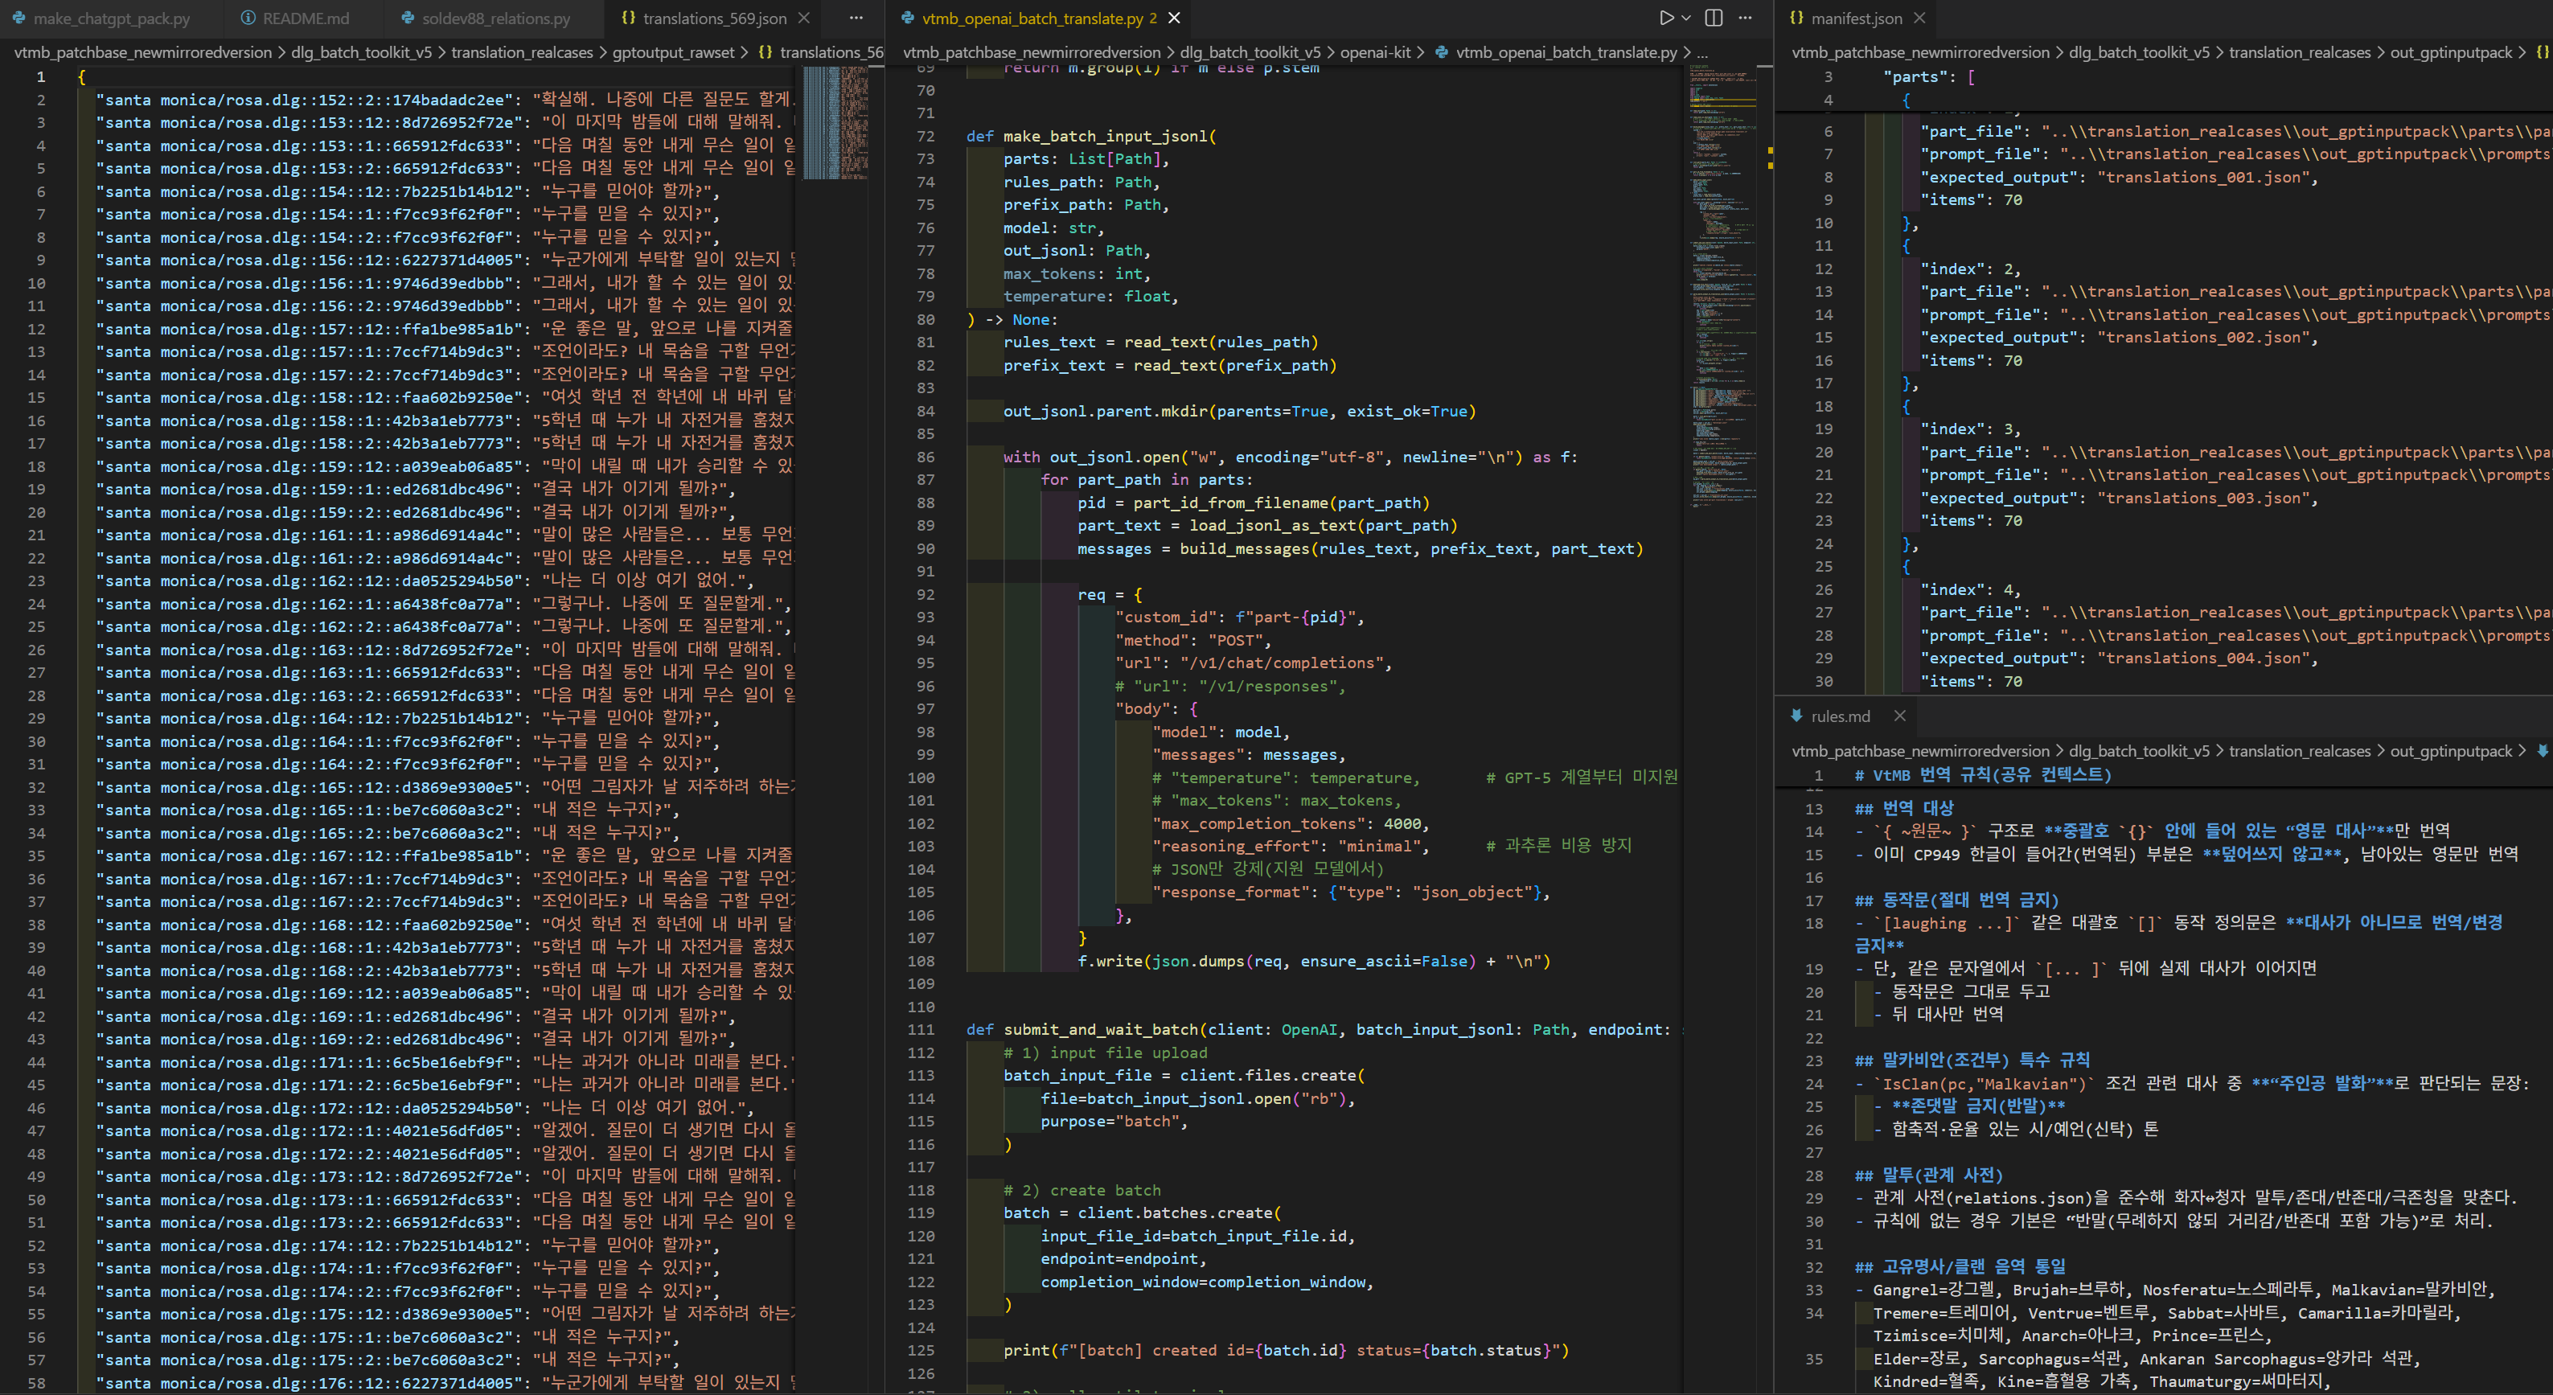Run the Python file with play icon

1666,18
